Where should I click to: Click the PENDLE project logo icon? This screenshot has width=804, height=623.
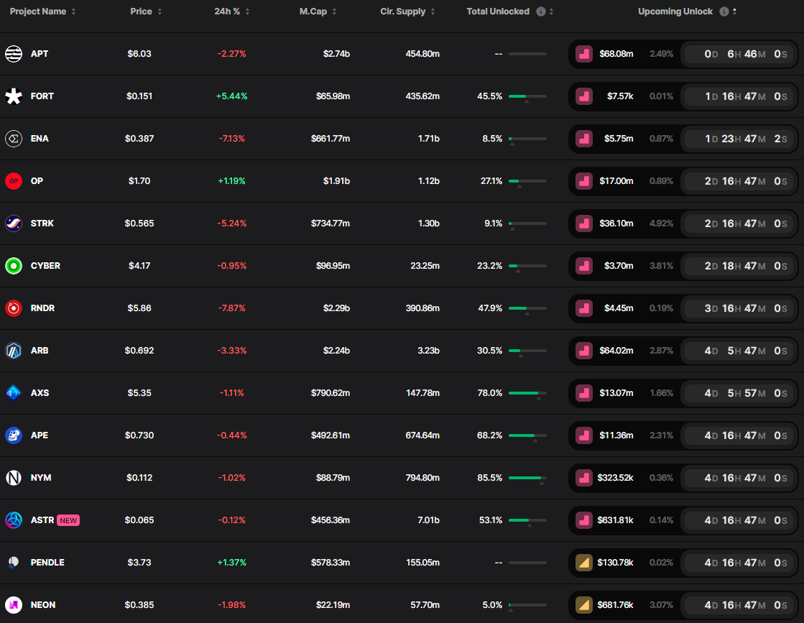pos(14,563)
